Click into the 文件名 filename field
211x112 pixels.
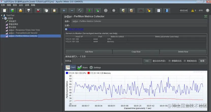(107, 61)
